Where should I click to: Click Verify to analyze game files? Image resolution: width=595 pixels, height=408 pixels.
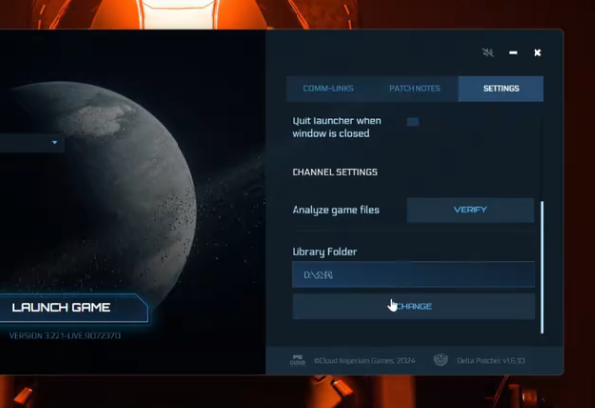coord(470,210)
